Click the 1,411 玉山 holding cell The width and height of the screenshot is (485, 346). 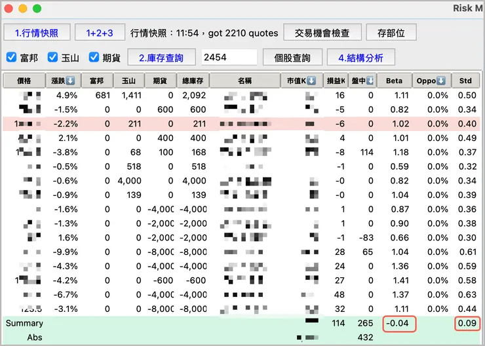131,95
